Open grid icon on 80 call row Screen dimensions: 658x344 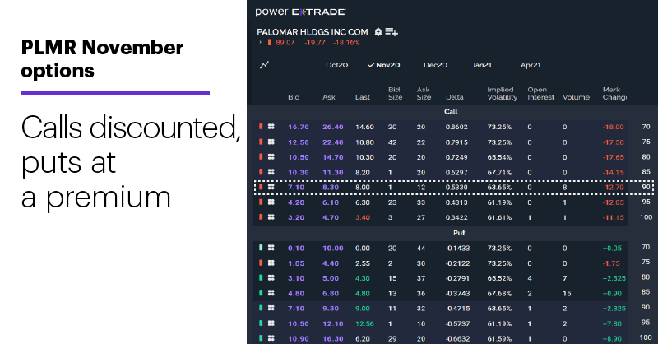pyautogui.click(x=271, y=156)
